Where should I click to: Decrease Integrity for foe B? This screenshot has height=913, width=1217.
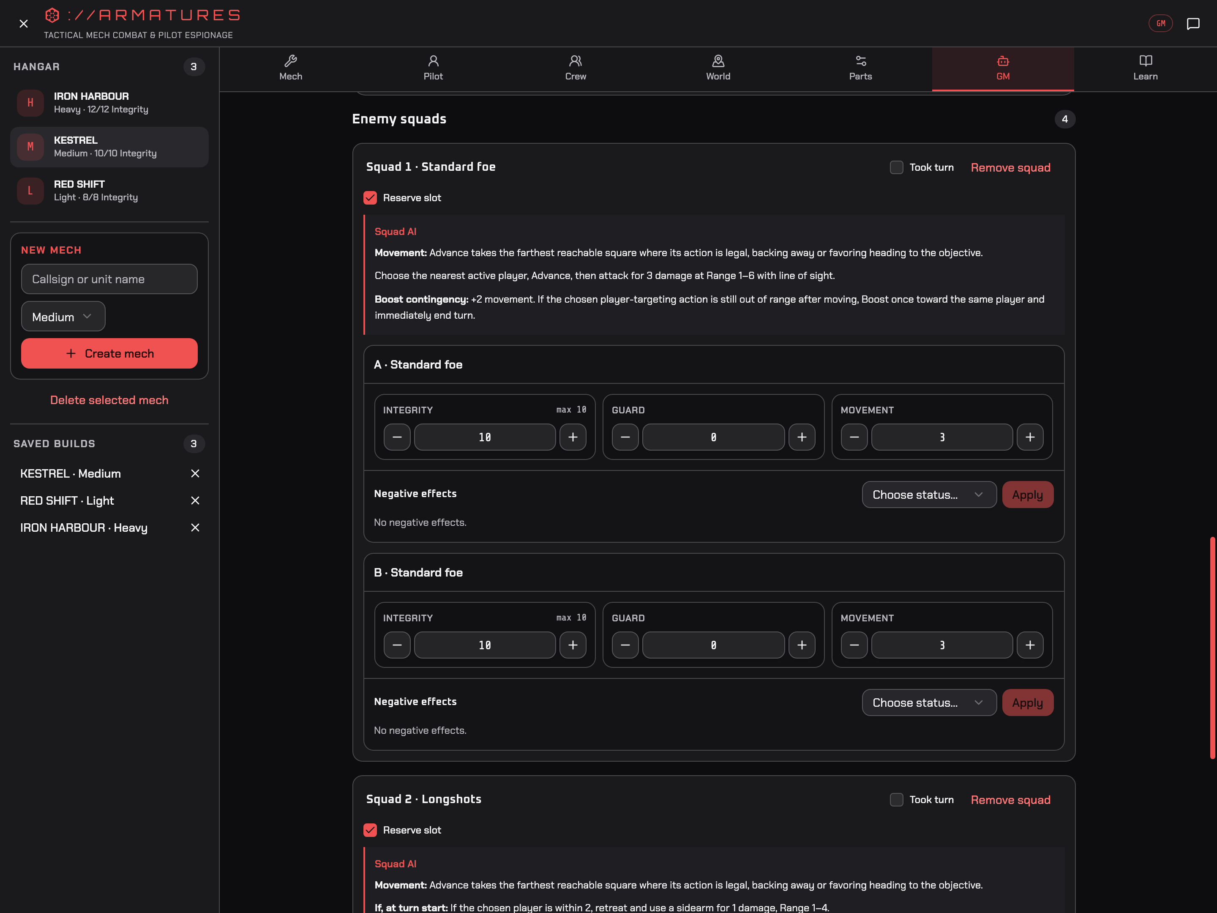pos(397,645)
